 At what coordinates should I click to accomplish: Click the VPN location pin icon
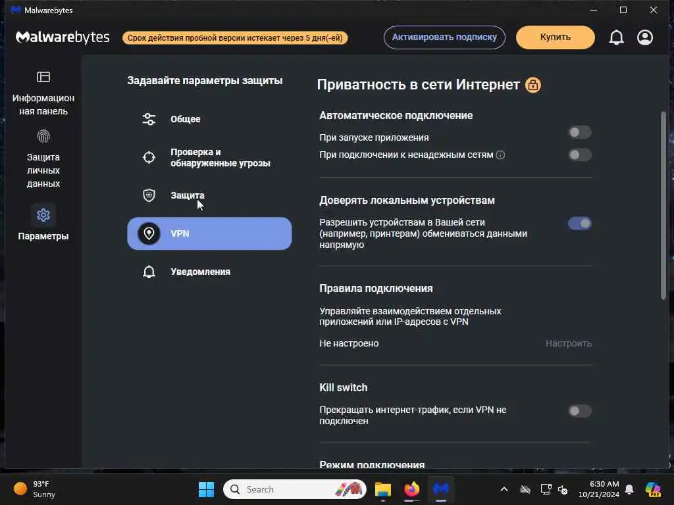point(149,233)
